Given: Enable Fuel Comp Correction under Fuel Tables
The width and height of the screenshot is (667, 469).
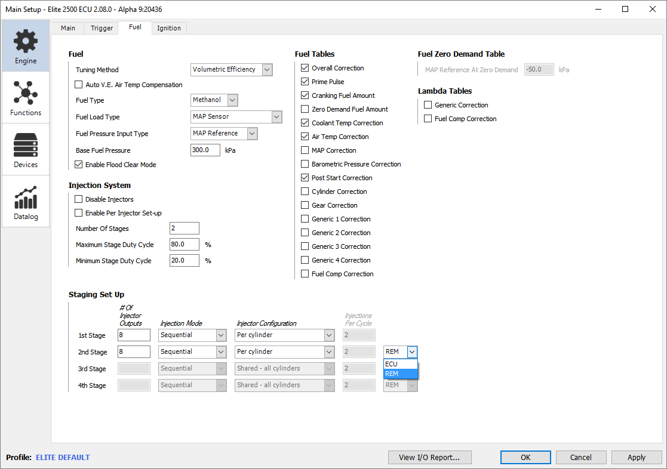Looking at the screenshot, I should (x=305, y=274).
